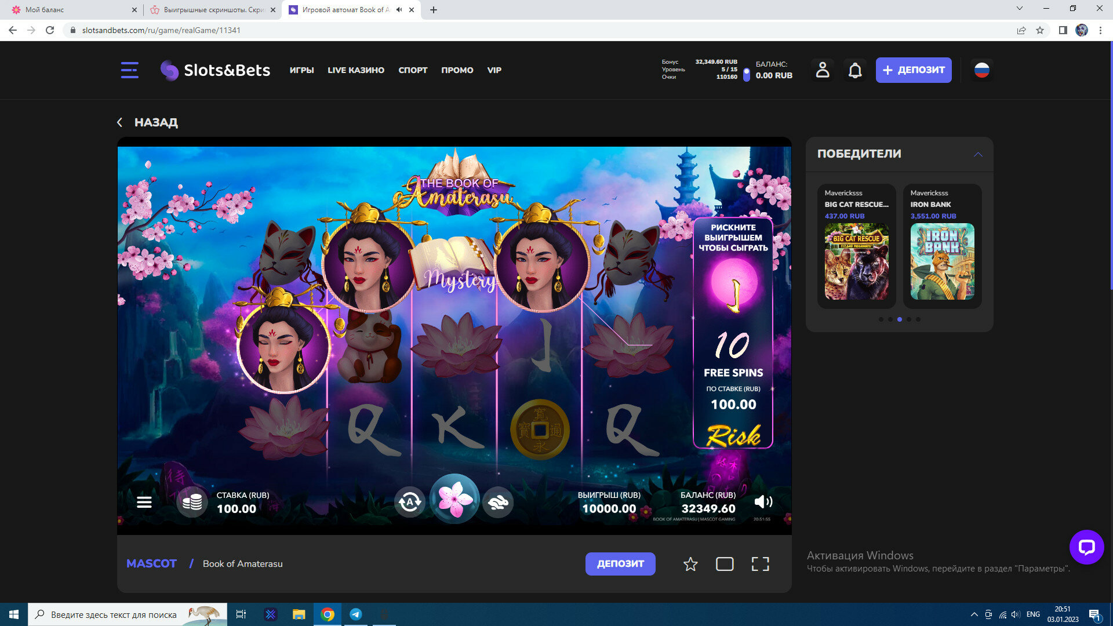Open the notifications bell
Image resolution: width=1113 pixels, height=626 pixels.
click(x=855, y=70)
